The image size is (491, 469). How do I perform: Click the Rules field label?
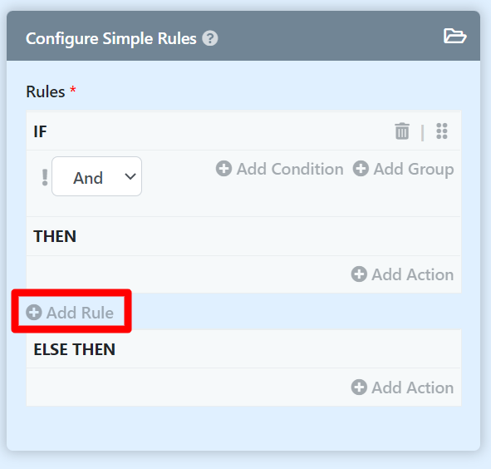[x=46, y=91]
